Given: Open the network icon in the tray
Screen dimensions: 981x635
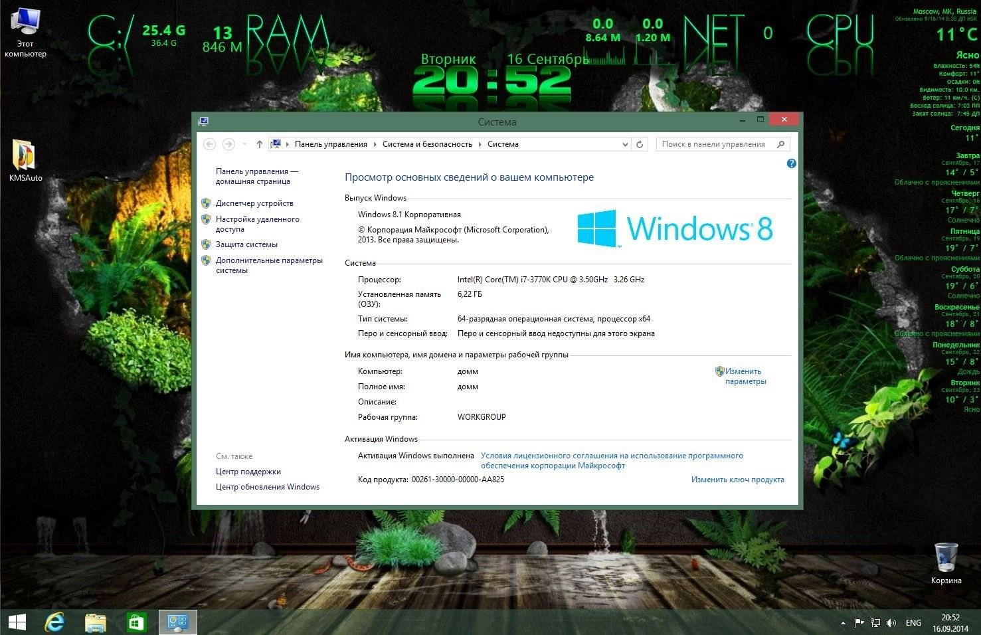Looking at the screenshot, I should 875,623.
